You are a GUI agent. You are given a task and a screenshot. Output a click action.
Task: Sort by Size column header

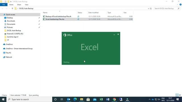pos(125,12)
